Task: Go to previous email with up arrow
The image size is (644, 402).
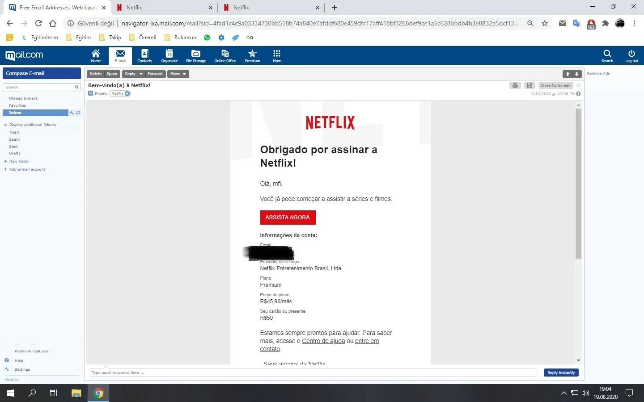Action: (x=568, y=74)
